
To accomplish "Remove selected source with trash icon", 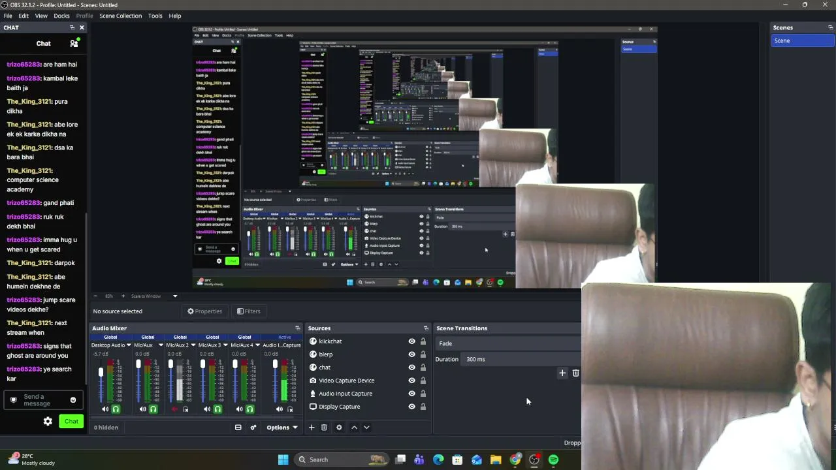I will pos(324,428).
